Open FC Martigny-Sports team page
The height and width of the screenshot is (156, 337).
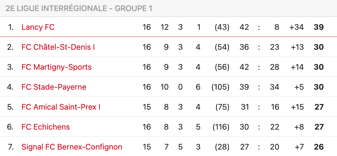pyautogui.click(x=56, y=67)
